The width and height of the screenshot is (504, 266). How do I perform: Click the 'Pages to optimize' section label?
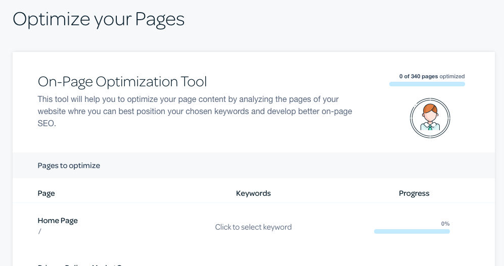[x=69, y=166]
